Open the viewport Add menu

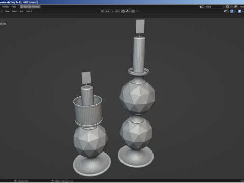tap(21, 11)
